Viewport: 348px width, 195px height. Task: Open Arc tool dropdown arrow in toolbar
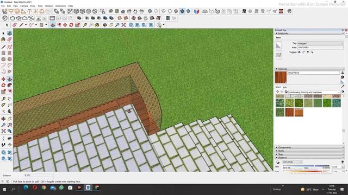(x=36, y=25)
